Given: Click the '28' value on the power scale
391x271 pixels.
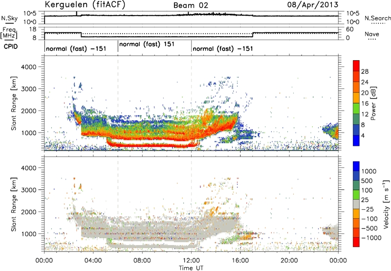Looking at the screenshot, I should click(x=365, y=71).
